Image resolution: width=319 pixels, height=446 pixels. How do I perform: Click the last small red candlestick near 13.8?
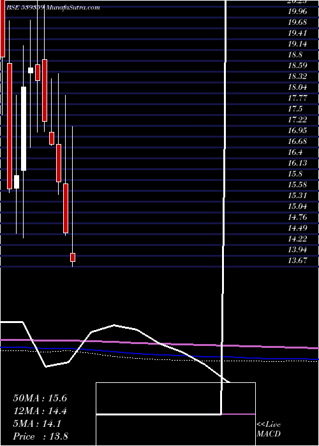[73, 257]
